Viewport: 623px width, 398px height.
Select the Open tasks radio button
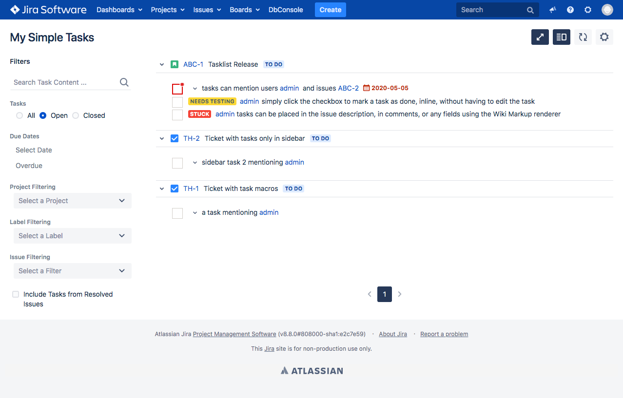(x=43, y=115)
